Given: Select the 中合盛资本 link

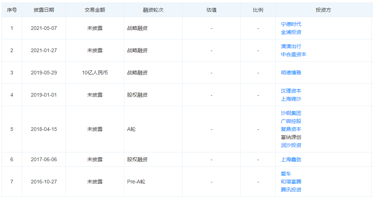Looking at the screenshot, I should pyautogui.click(x=294, y=54).
